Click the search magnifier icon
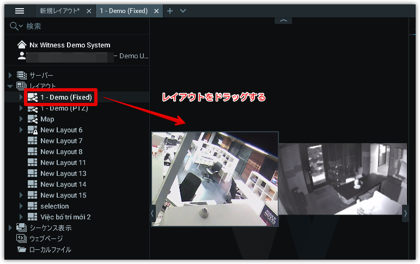 14,26
